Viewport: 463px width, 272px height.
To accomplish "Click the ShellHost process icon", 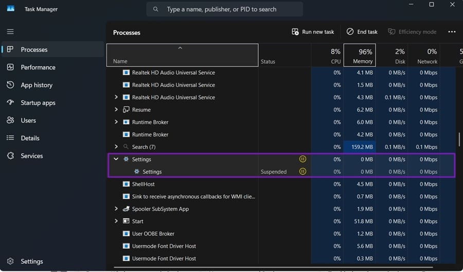I will point(126,184).
